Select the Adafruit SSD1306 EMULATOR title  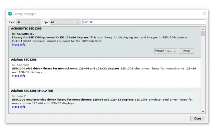(32, 91)
